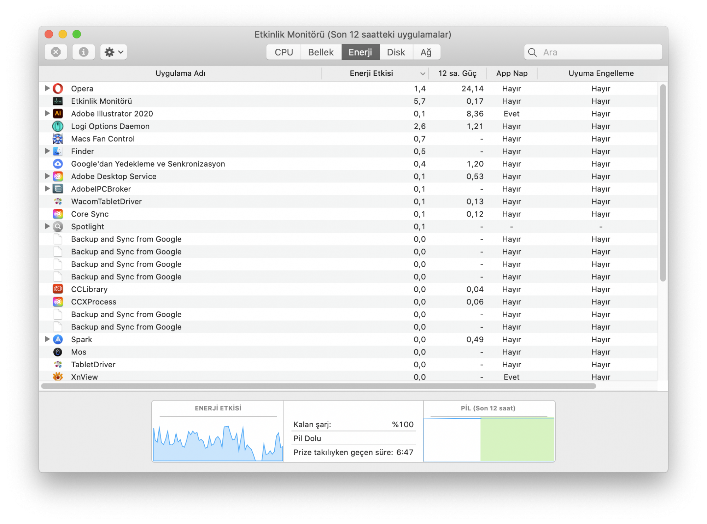Click the stop process toolbar button
Image resolution: width=707 pixels, height=524 pixels.
coord(56,52)
